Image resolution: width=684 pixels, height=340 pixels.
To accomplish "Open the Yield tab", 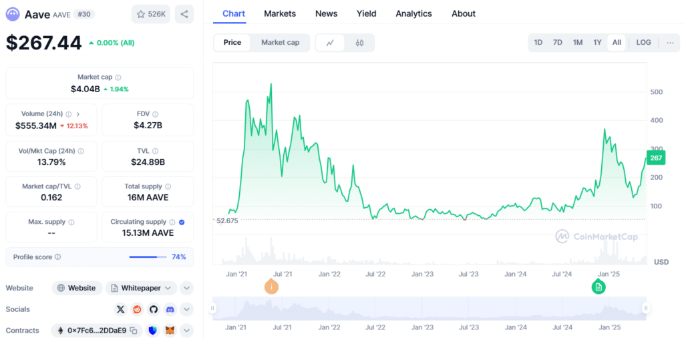I will 367,13.
